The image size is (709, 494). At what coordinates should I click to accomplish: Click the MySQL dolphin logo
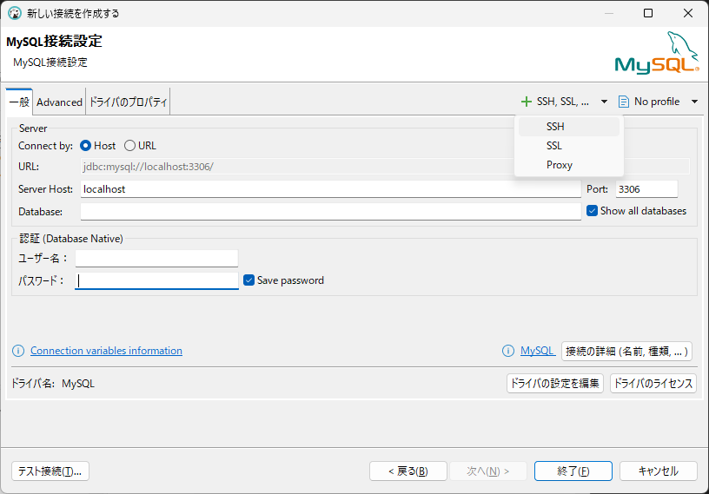[x=657, y=53]
